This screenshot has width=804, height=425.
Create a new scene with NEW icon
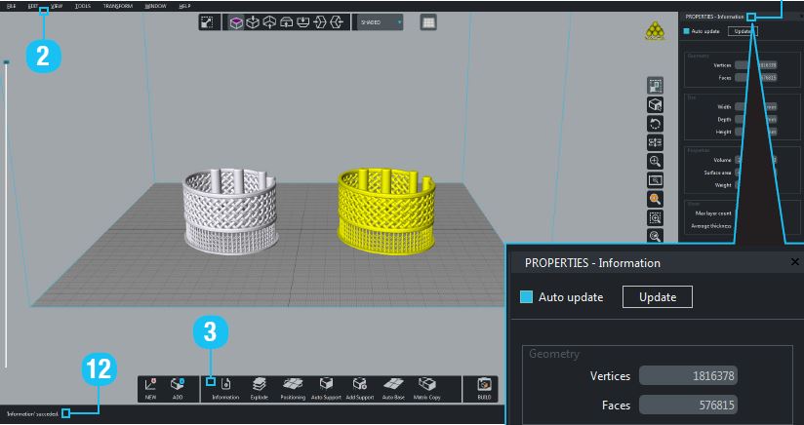point(150,386)
